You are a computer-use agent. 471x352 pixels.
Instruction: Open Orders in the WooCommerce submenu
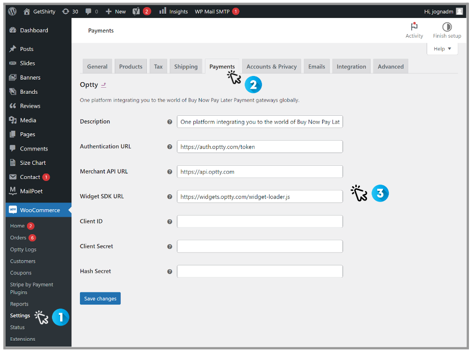18,238
